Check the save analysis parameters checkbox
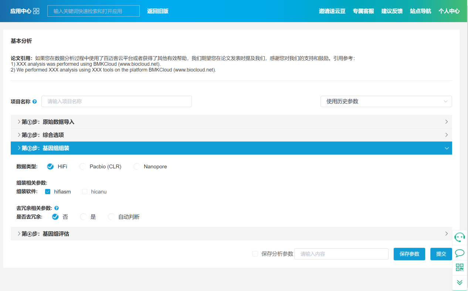This screenshot has width=468, height=291. (x=255, y=254)
